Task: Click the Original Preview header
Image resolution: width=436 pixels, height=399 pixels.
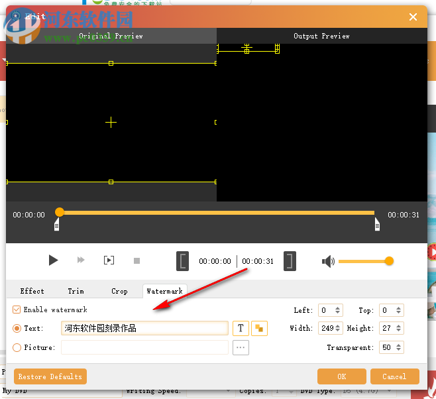Action: [x=111, y=36]
